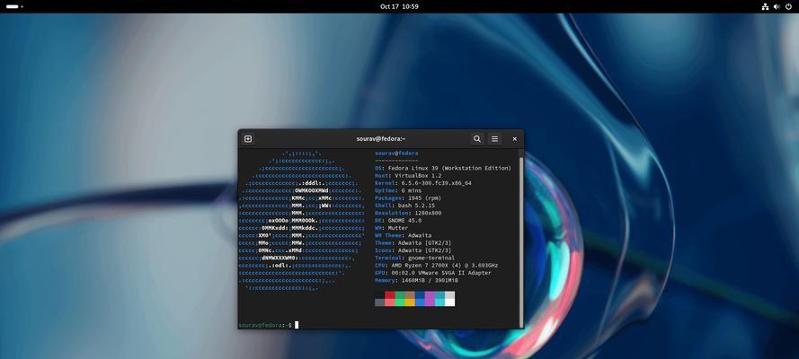Image resolution: width=799 pixels, height=359 pixels.
Task: Click the WM line Mutter
Action: pyautogui.click(x=391, y=228)
